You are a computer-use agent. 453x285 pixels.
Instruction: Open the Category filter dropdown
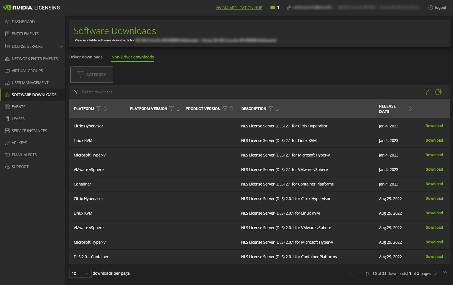pos(92,74)
